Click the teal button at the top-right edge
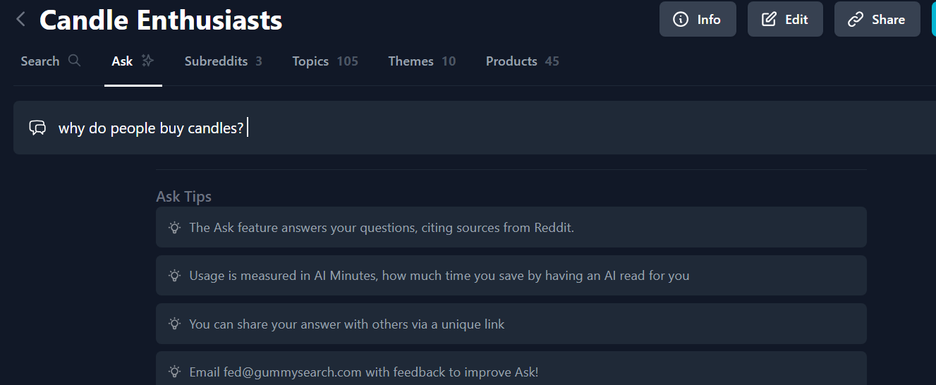 pyautogui.click(x=934, y=19)
